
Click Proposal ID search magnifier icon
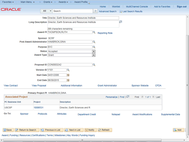[x=94, y=65]
